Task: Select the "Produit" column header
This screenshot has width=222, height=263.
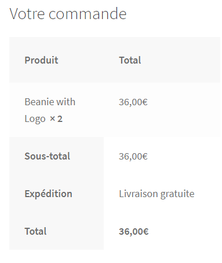Action: click(41, 60)
